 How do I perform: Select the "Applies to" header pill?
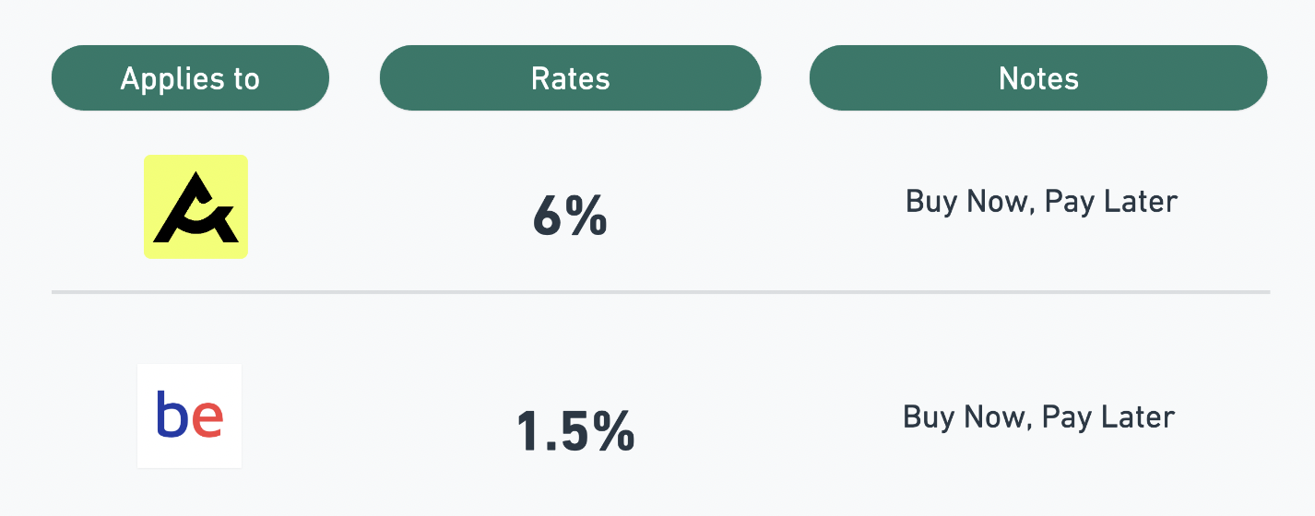[190, 78]
